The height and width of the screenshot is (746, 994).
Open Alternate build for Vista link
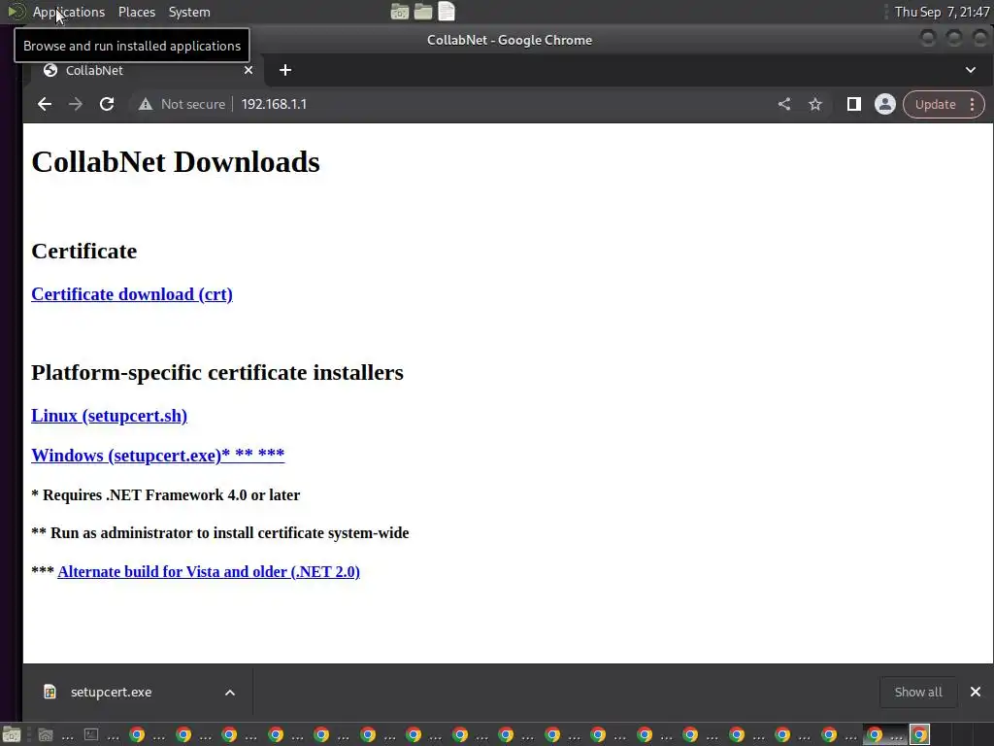pos(209,571)
